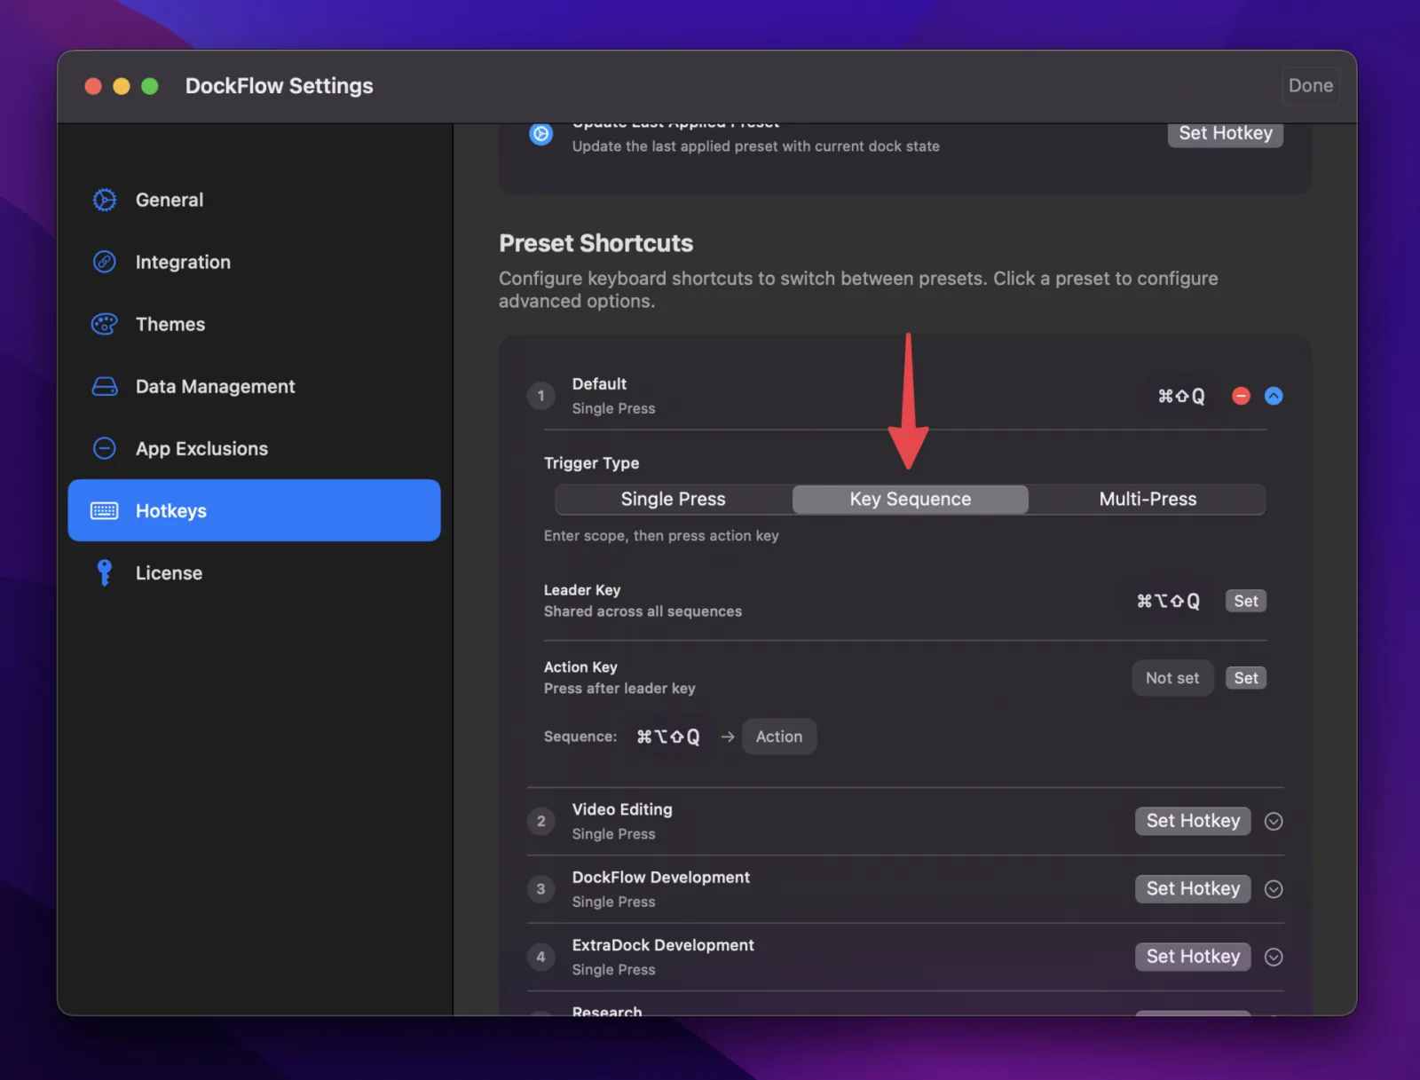The height and width of the screenshot is (1080, 1420).
Task: Set Hotkey for Video Editing preset
Action: click(1193, 821)
